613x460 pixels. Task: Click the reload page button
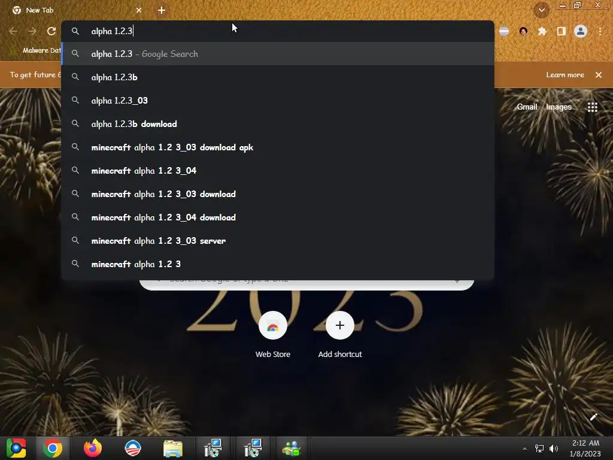(x=51, y=31)
